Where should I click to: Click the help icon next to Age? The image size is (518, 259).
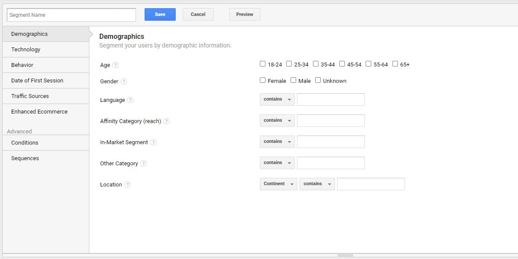click(x=115, y=65)
